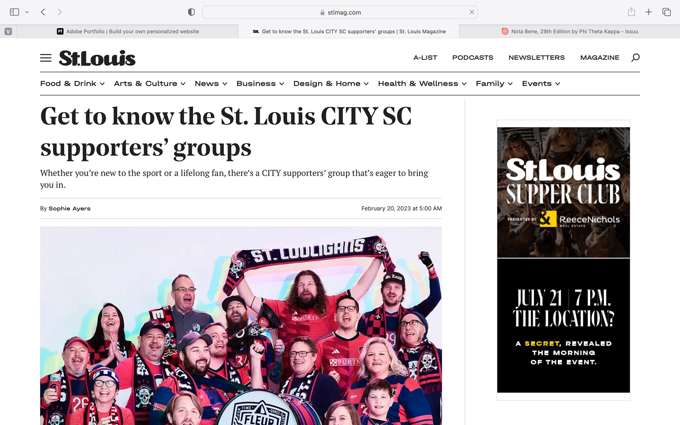This screenshot has width=680, height=425.
Task: Go back to the previous page
Action: coord(43,12)
